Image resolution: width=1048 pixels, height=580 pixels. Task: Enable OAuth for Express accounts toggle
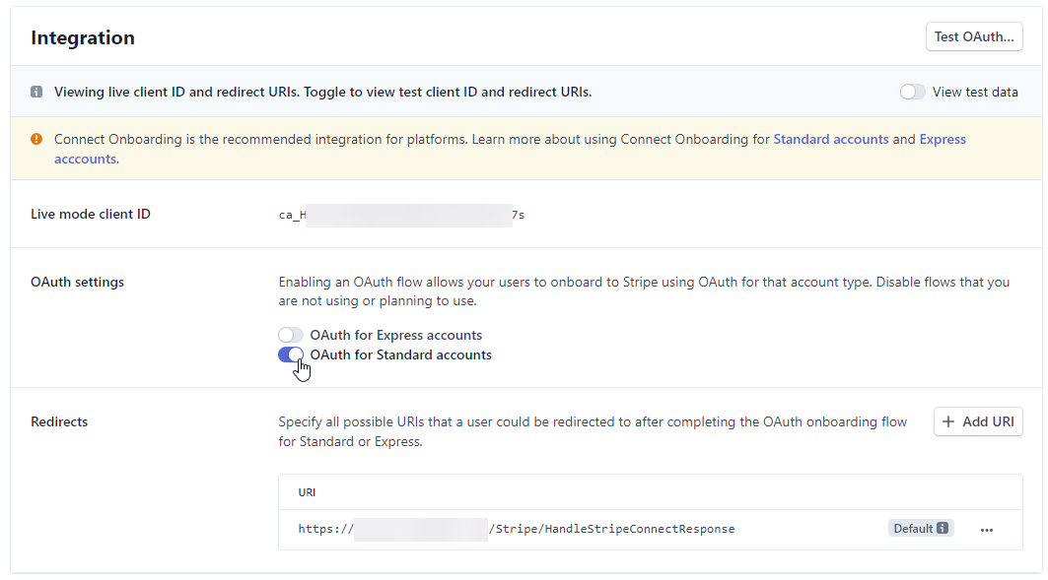291,335
